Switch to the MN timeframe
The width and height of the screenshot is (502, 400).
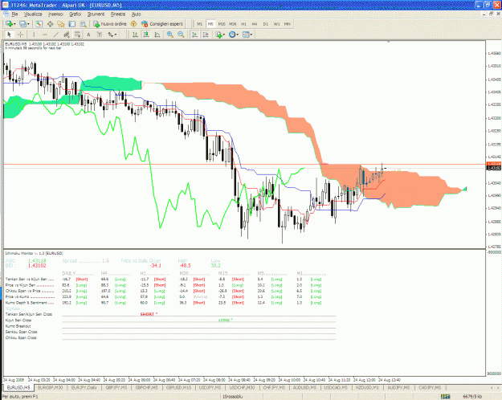(288, 24)
